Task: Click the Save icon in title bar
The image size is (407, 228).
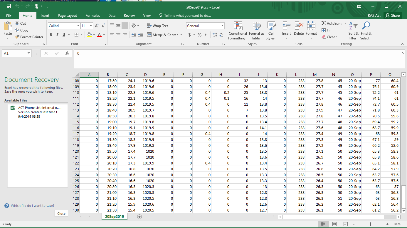Action: click(9, 6)
